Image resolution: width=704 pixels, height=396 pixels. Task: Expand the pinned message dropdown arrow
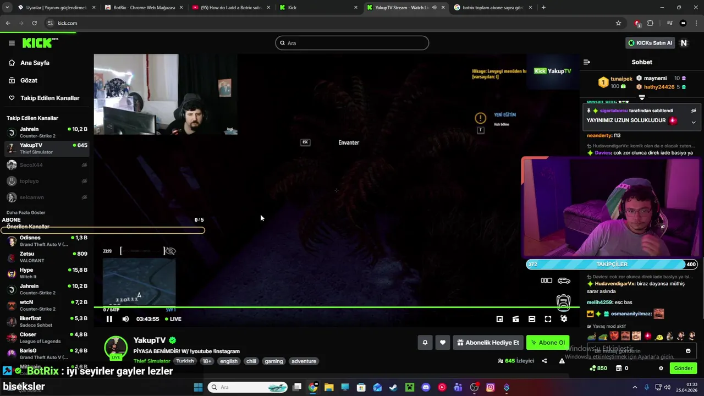point(694,122)
